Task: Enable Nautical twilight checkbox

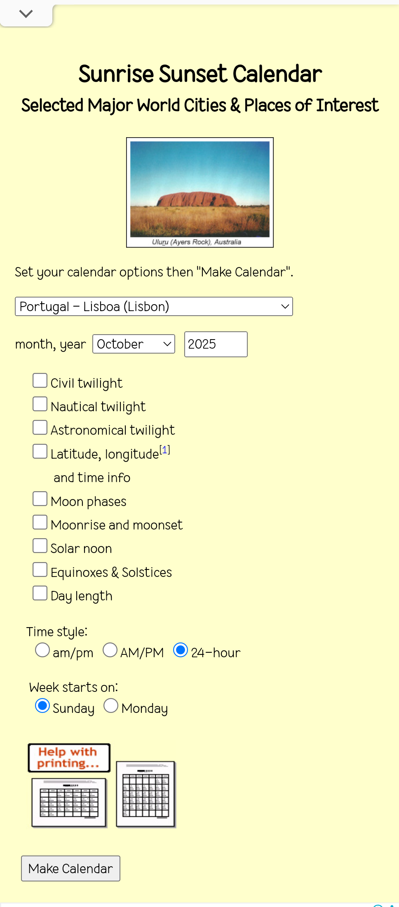Action: pos(40,404)
